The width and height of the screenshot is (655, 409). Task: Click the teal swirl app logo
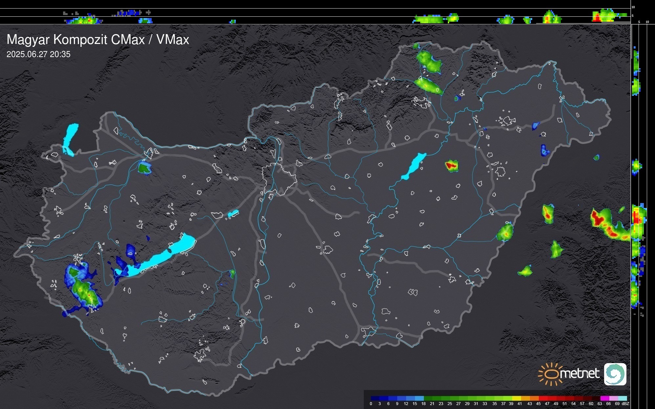point(615,374)
